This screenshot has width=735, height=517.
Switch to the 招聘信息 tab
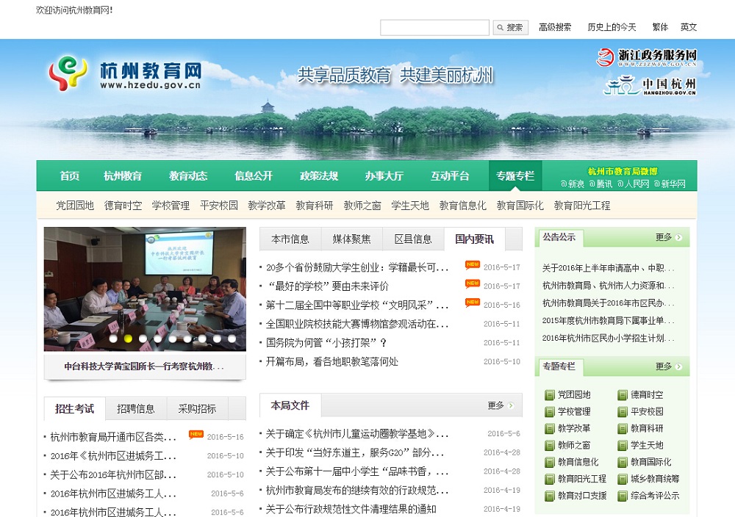pos(136,409)
